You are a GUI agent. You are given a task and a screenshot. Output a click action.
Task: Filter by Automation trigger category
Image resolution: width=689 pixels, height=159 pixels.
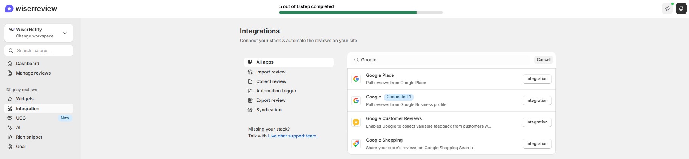(x=289, y=91)
